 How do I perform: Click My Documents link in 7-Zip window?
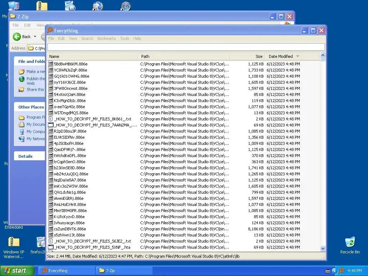click(x=35, y=124)
